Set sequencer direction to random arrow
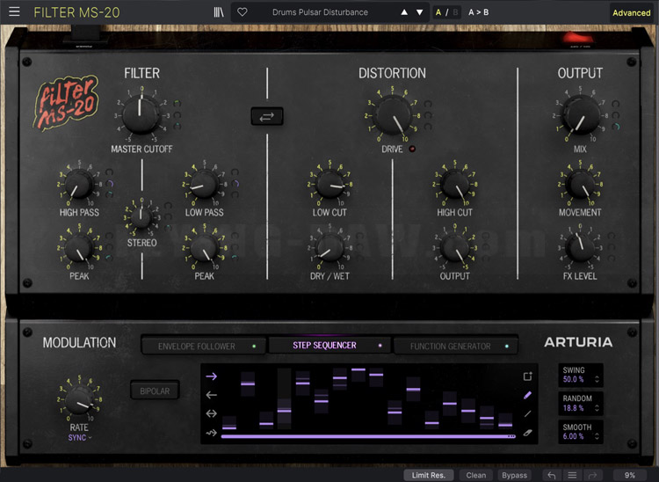The image size is (659, 482). (212, 433)
